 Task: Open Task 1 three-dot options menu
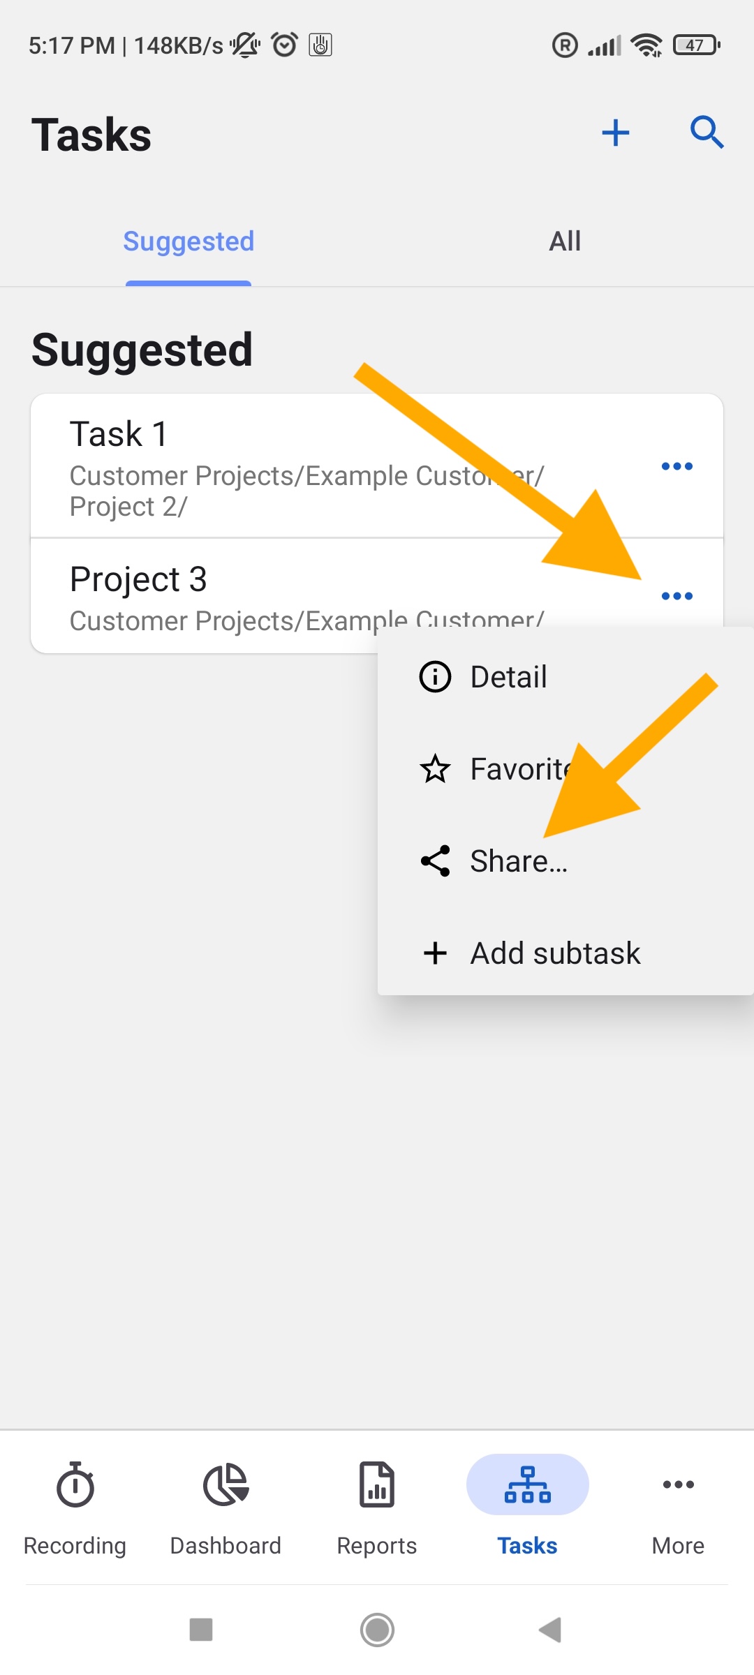point(677,466)
